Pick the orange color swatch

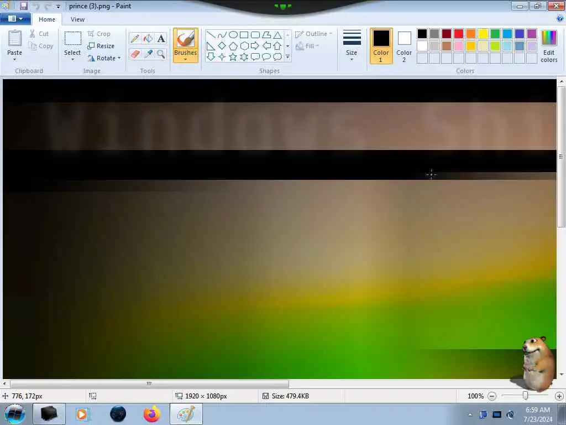(x=471, y=34)
